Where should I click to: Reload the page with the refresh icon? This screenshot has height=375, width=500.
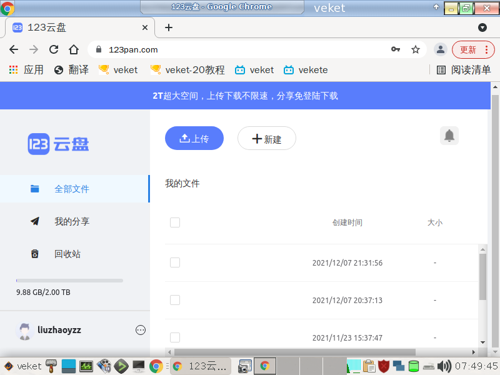coord(54,49)
